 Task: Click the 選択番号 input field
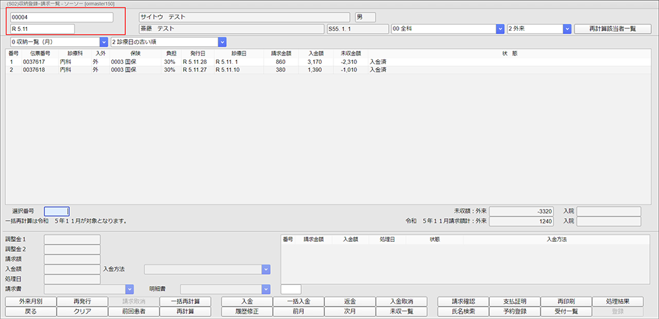[x=56, y=212]
